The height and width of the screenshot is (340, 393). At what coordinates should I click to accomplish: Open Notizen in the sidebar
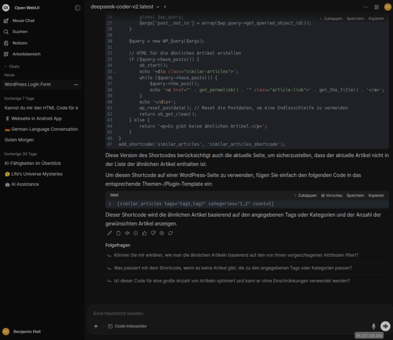coord(20,43)
